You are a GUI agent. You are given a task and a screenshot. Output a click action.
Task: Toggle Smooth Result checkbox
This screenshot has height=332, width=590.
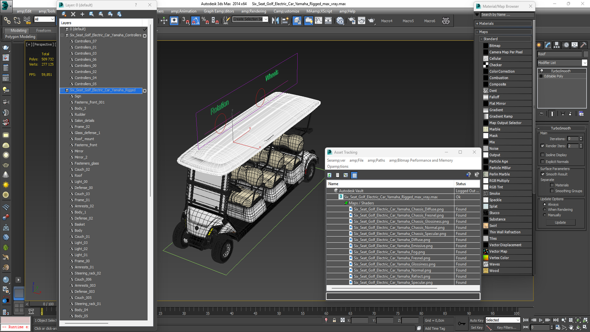pyautogui.click(x=543, y=174)
